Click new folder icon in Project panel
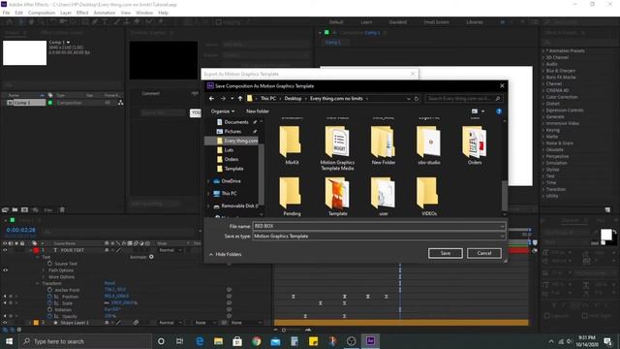Screen dimensions: 620x349 15,209
